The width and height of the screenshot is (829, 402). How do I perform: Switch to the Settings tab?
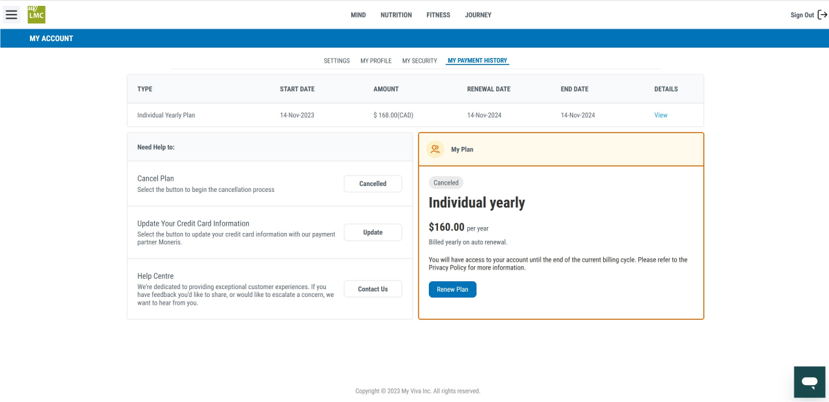coord(337,61)
